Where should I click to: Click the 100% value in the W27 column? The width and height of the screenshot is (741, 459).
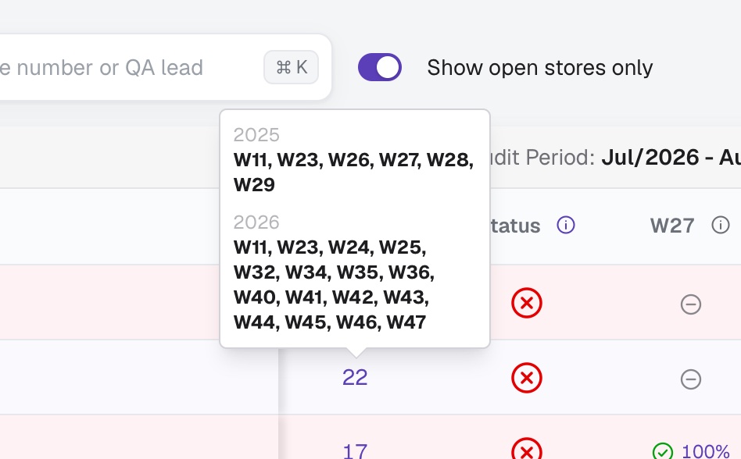point(706,451)
